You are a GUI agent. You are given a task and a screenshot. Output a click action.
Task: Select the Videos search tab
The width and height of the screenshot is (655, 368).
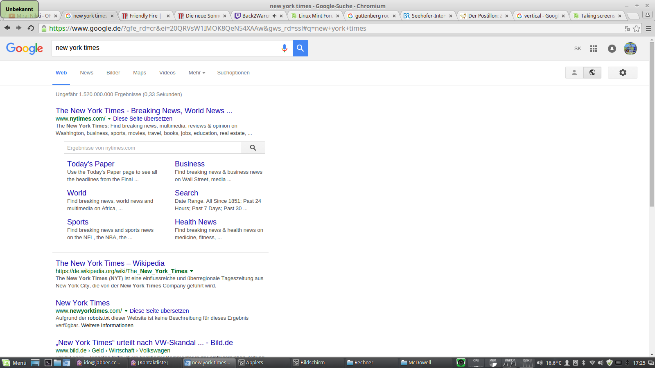pos(167,73)
